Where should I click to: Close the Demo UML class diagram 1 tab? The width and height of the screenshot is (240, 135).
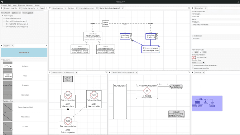[x=123, y=8]
